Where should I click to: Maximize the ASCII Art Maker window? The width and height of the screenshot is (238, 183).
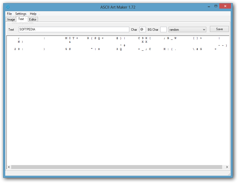[216, 6]
